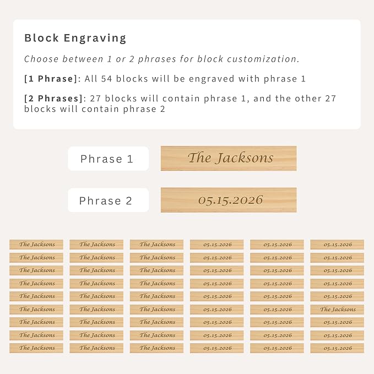Select the only The Jacksons block in last column

[x=337, y=310]
